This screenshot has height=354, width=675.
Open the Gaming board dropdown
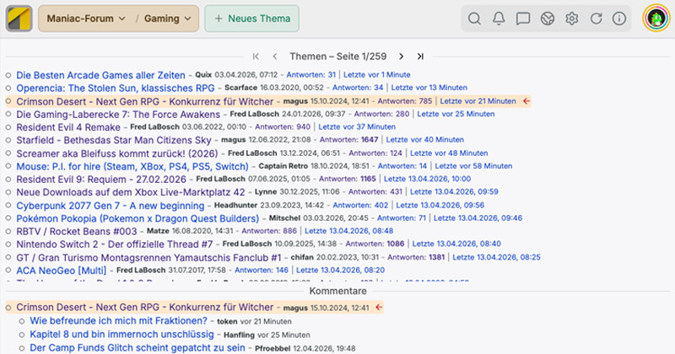(x=167, y=19)
